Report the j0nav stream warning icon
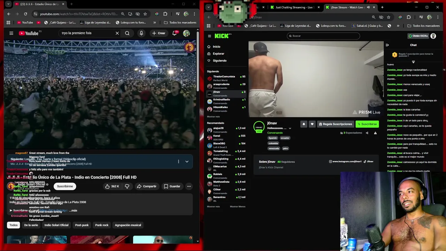This screenshot has height=251, width=446. point(375,133)
